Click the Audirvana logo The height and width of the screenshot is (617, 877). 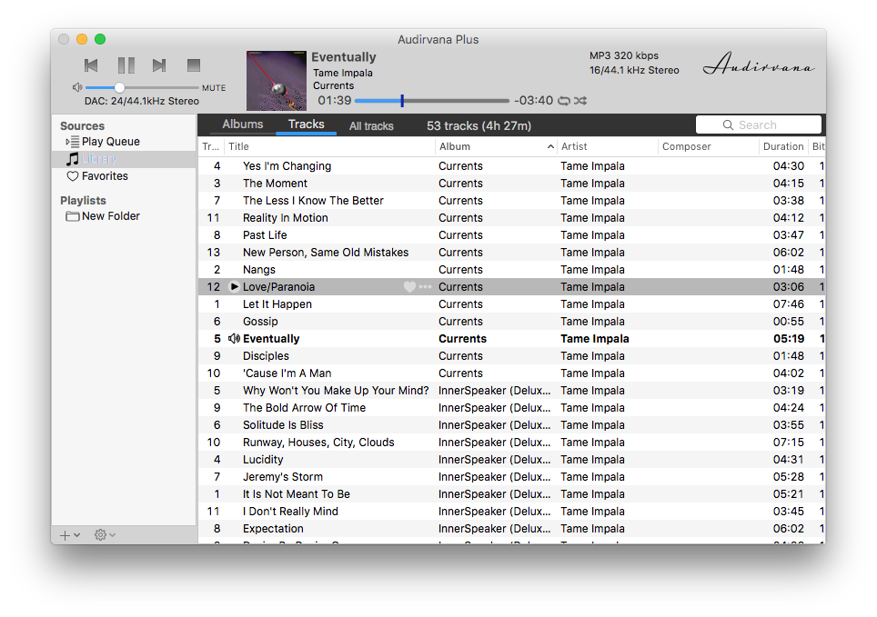[759, 64]
